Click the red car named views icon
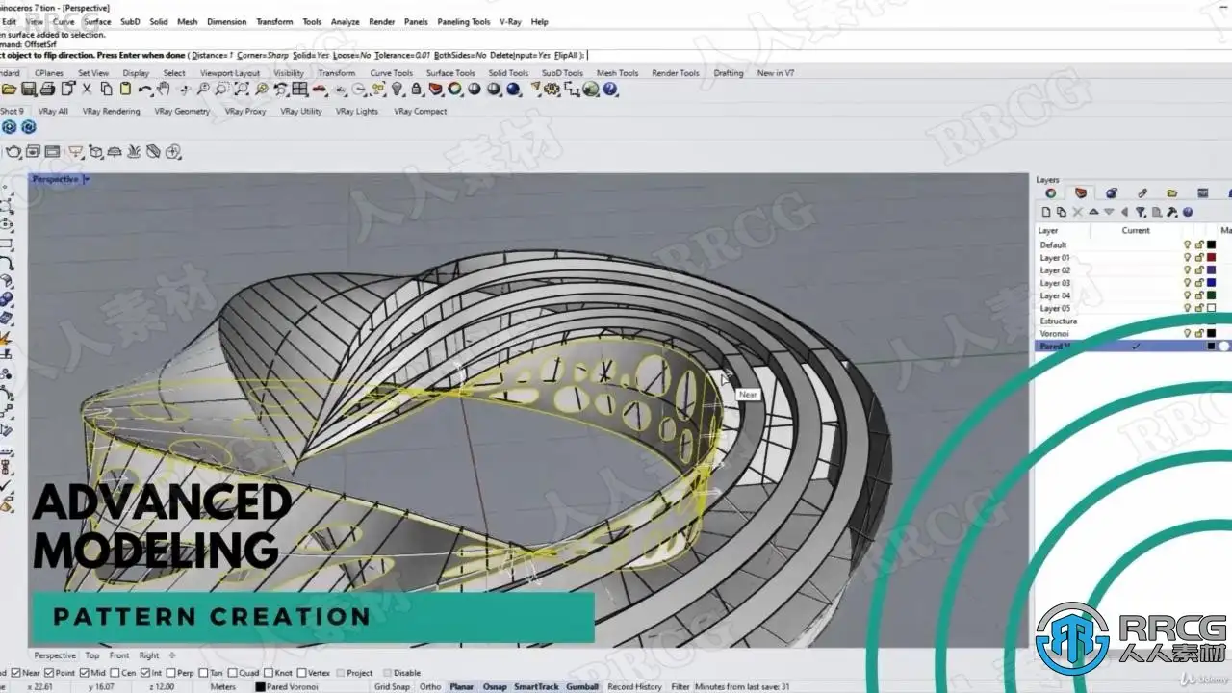Viewport: 1232px width, 693px height. click(320, 89)
